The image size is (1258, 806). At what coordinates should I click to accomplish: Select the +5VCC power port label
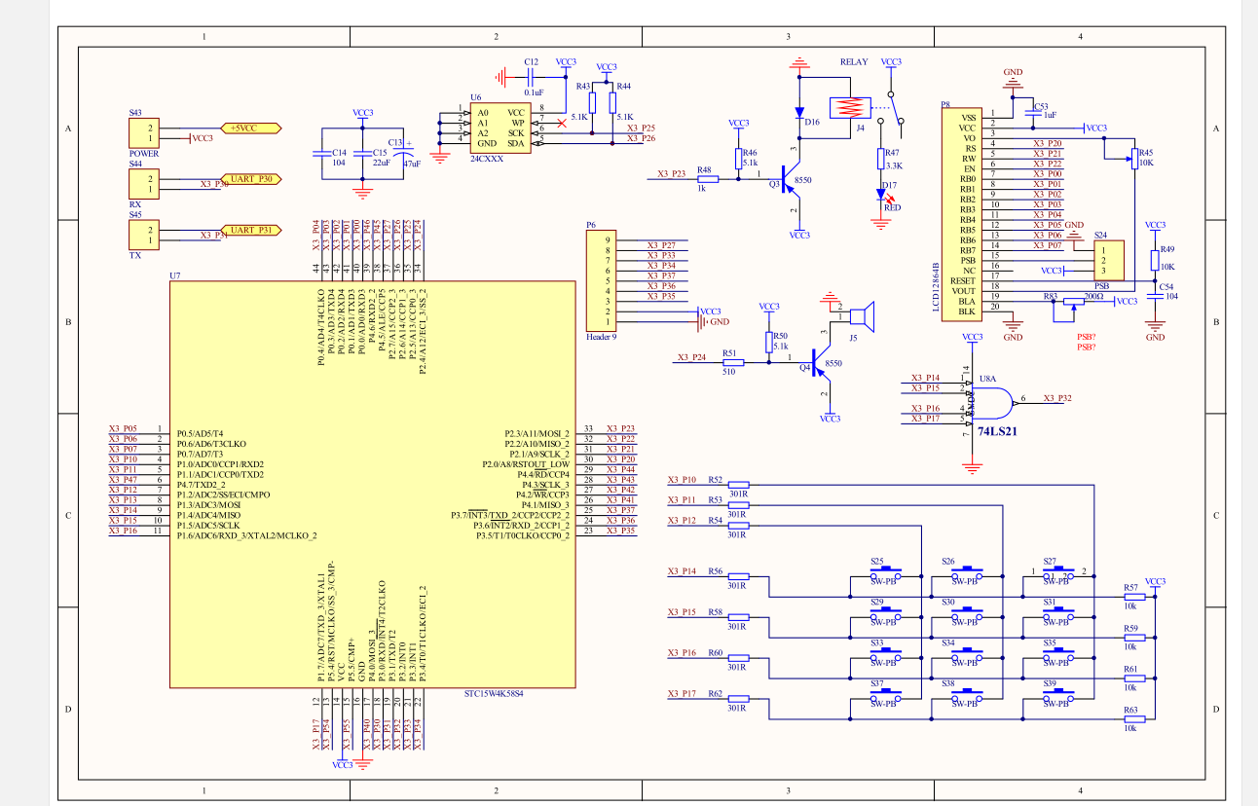pos(251,128)
